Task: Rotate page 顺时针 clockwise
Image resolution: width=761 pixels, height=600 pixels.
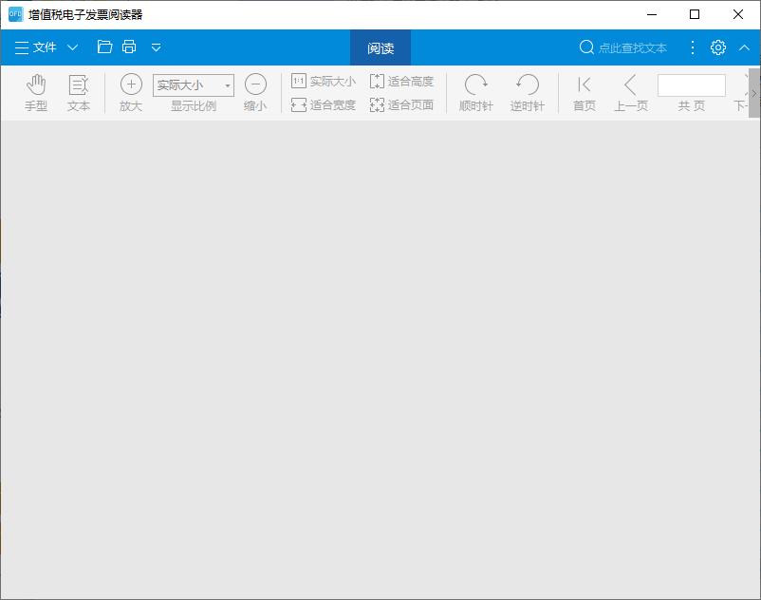Action: tap(475, 93)
